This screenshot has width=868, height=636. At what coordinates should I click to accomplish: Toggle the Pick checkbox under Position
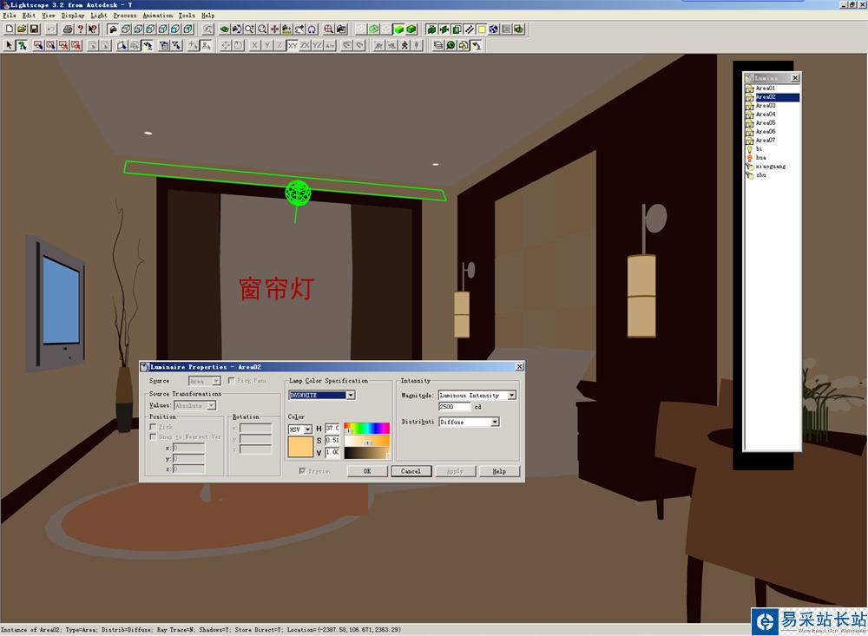click(154, 427)
